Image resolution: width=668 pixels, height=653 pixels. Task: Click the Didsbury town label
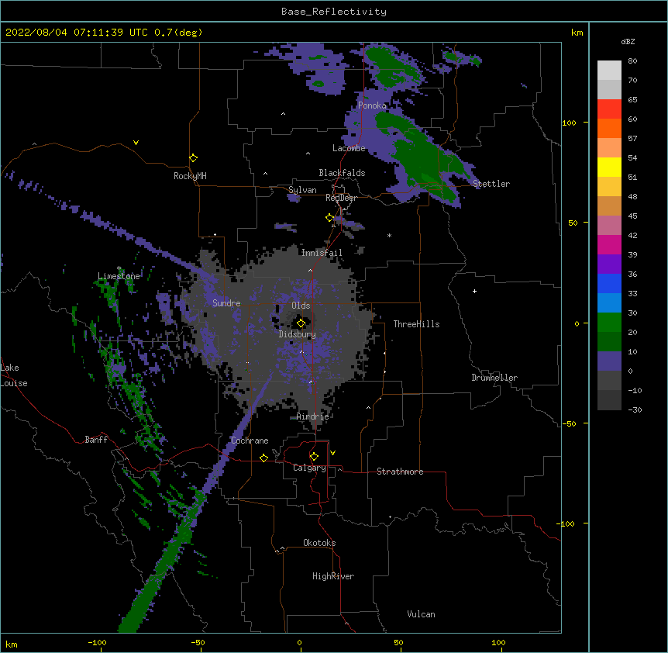tap(298, 334)
